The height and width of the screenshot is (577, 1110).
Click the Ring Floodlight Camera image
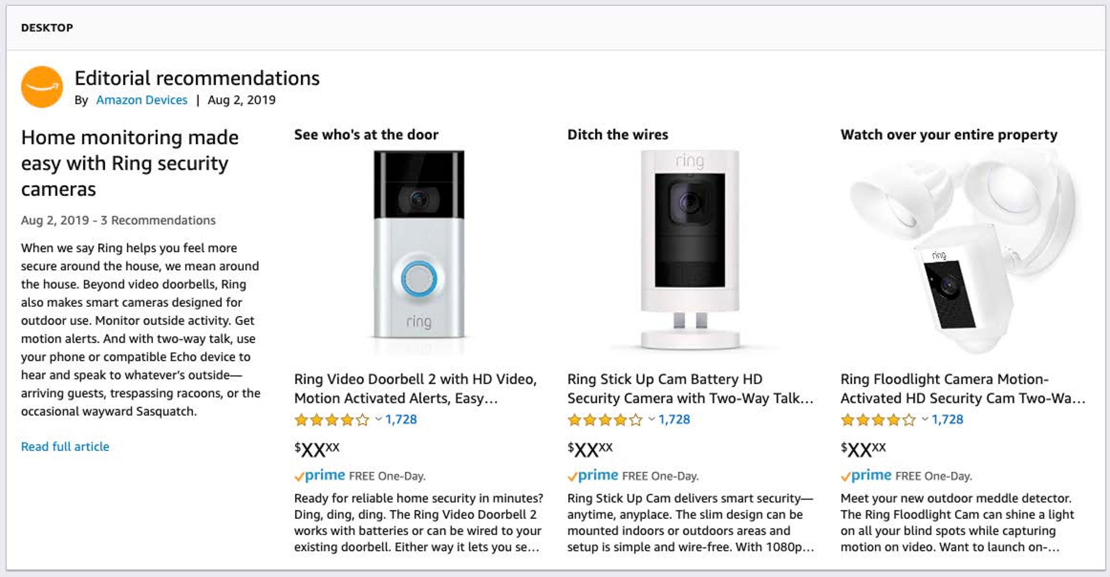pos(962,249)
